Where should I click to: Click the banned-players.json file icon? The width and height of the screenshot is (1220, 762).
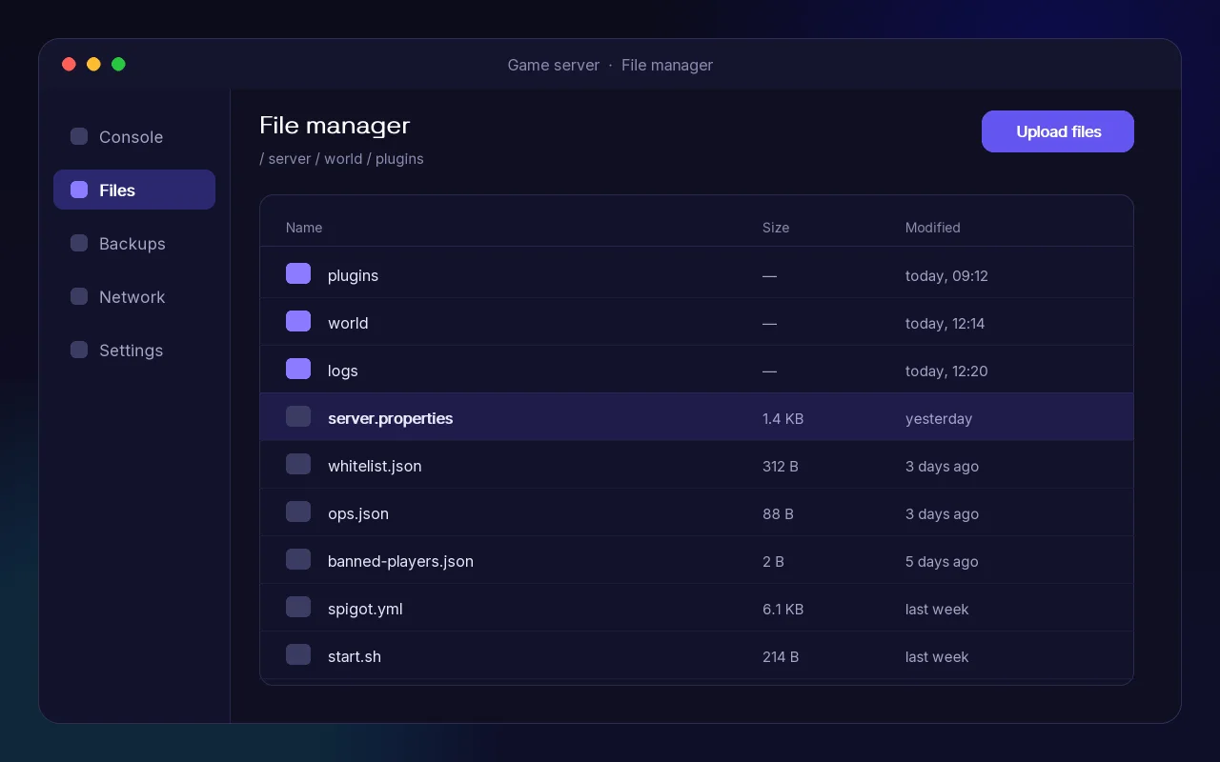298,559
